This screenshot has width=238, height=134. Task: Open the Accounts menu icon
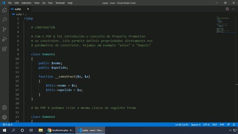tap(4, 108)
